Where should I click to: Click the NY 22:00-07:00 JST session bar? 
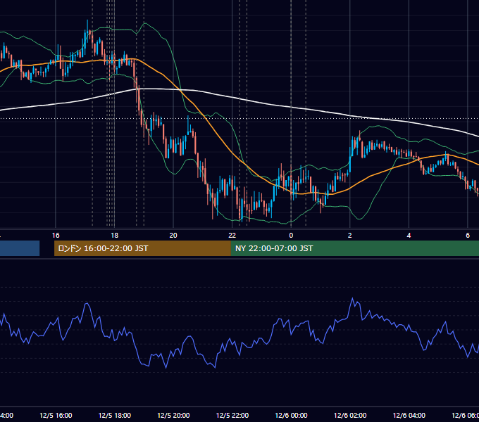pyautogui.click(x=355, y=248)
